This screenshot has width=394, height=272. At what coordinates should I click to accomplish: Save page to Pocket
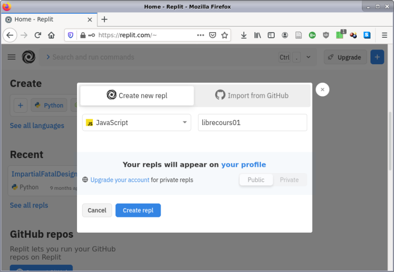pos(213,35)
